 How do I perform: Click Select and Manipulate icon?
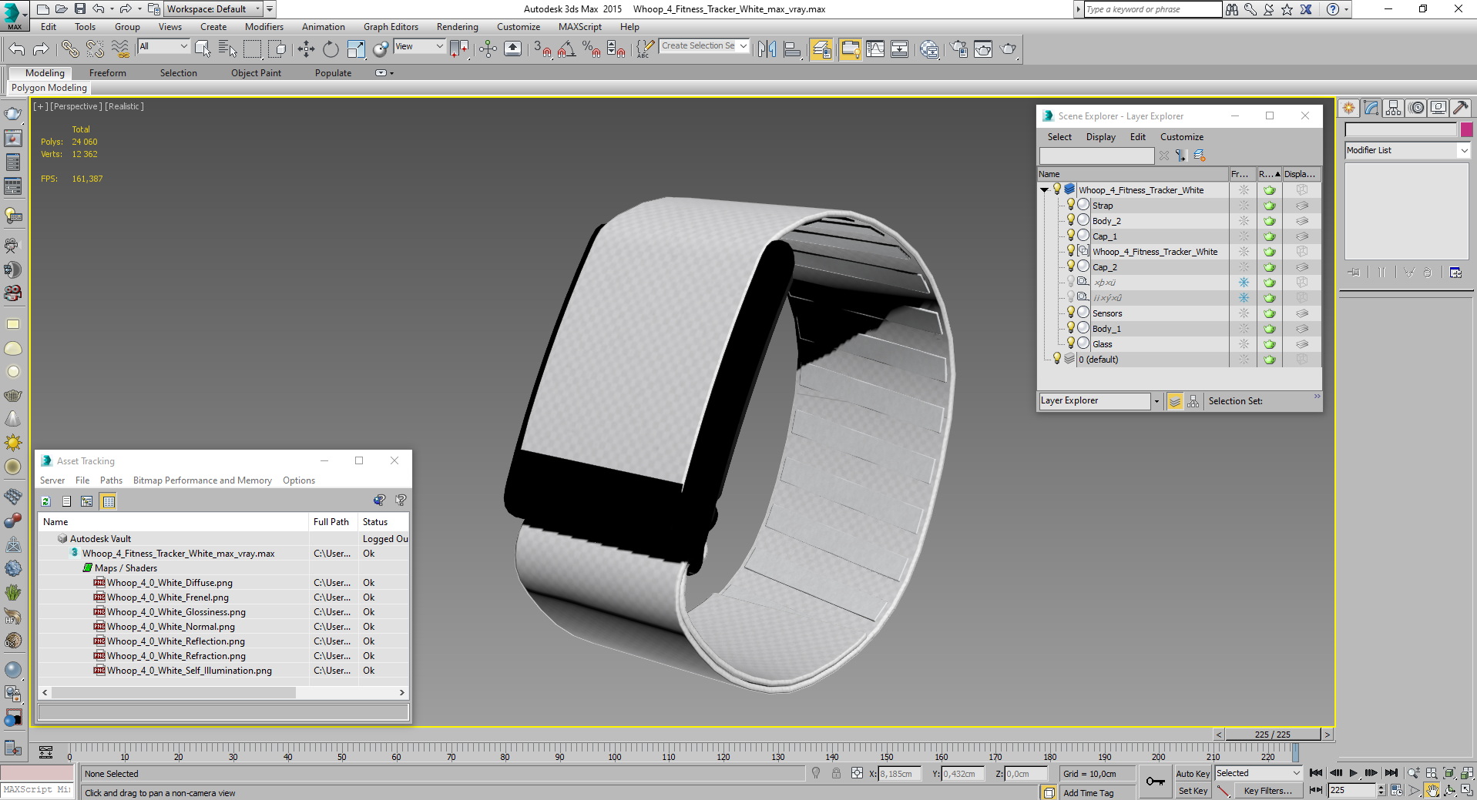(488, 49)
